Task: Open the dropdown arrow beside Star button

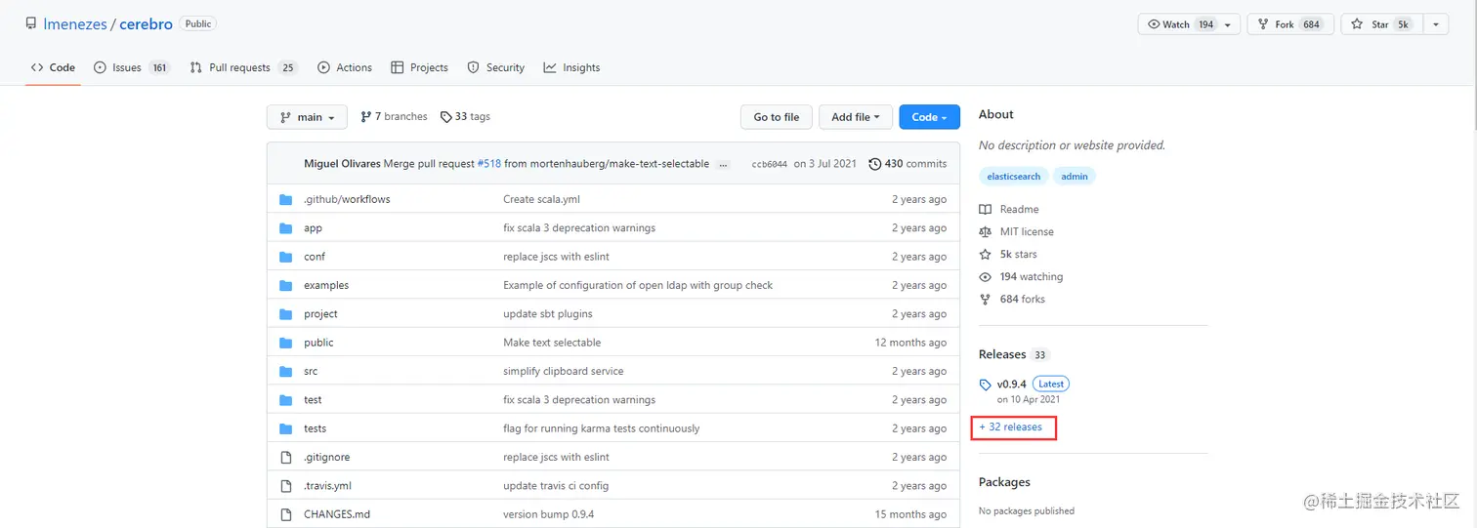Action: click(1436, 24)
